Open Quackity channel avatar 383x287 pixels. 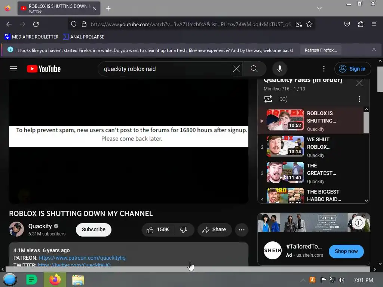click(16, 229)
